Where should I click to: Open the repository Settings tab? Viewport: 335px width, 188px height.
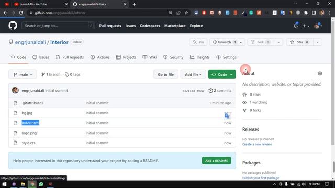(x=226, y=57)
